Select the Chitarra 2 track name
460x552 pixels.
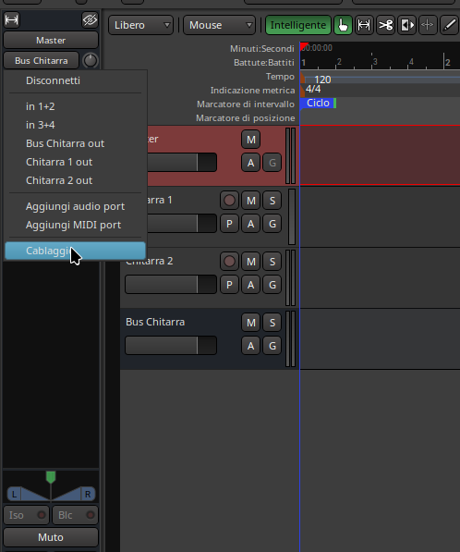pyautogui.click(x=149, y=262)
